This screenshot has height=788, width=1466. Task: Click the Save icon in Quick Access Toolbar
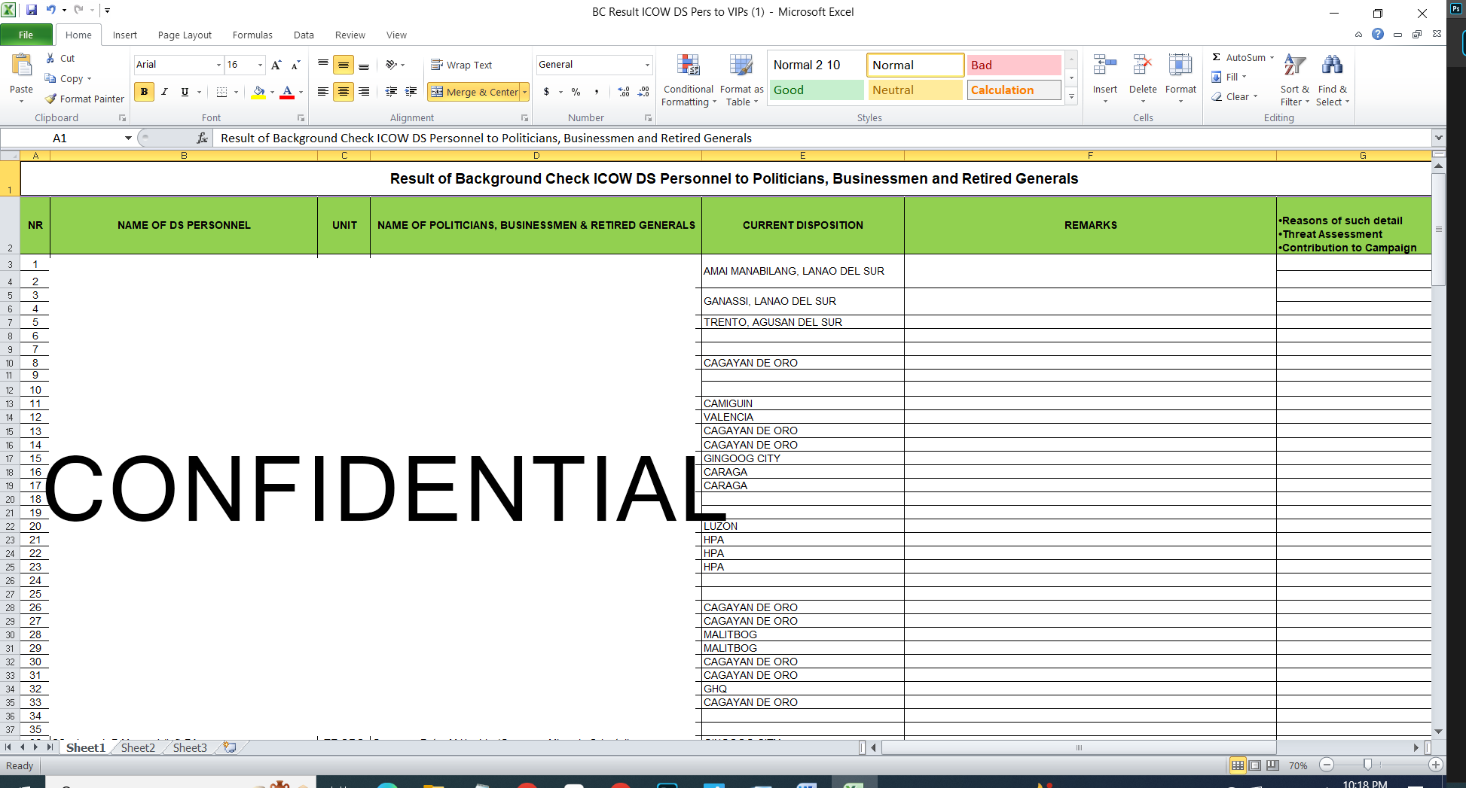[x=32, y=10]
